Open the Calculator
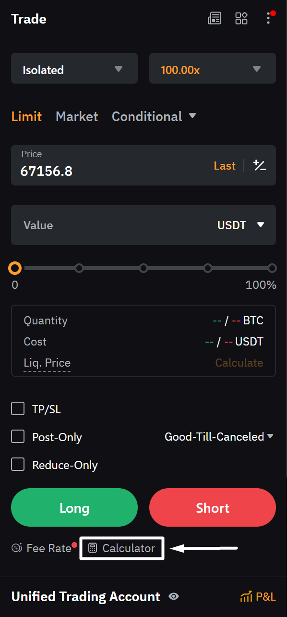Screen dimensions: 287x617 pos(121,548)
